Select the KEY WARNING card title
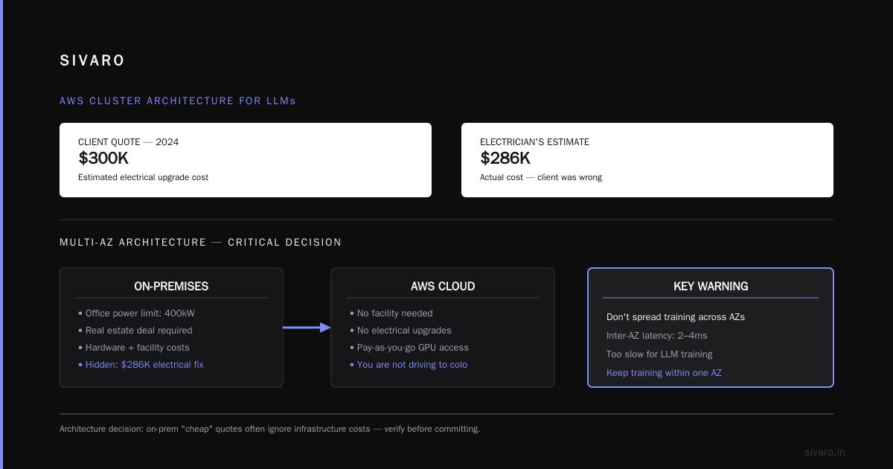Screen dimensions: 893x469 711,286
